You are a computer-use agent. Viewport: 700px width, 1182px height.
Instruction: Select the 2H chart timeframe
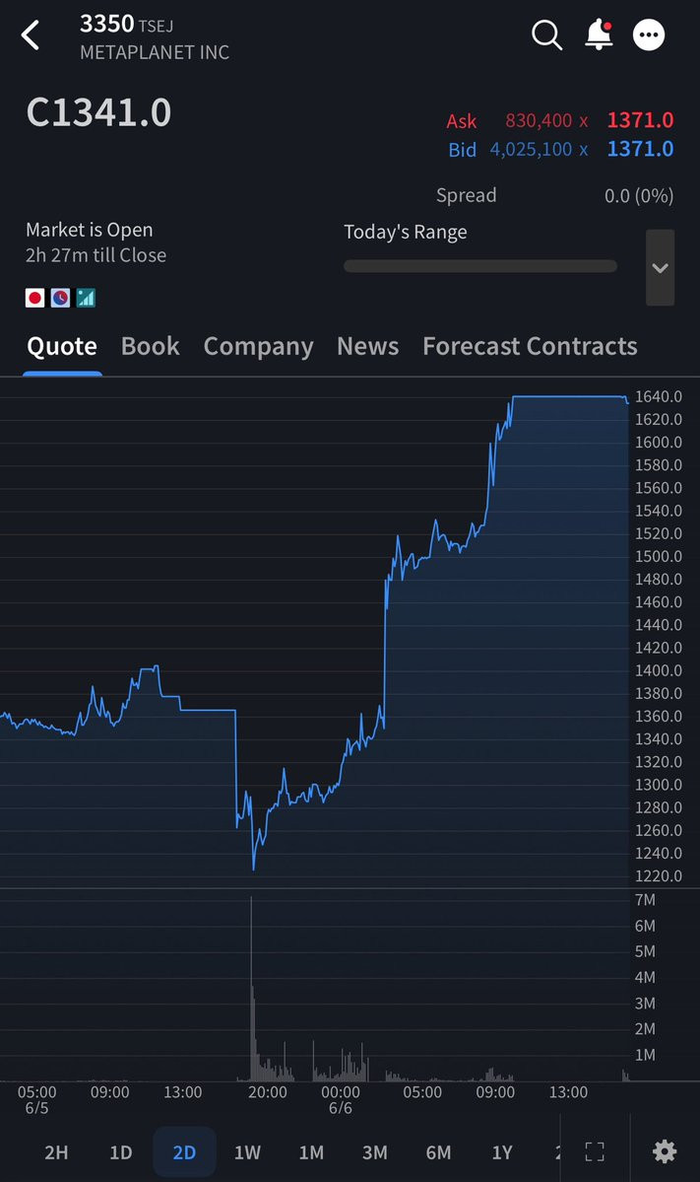[56, 1151]
